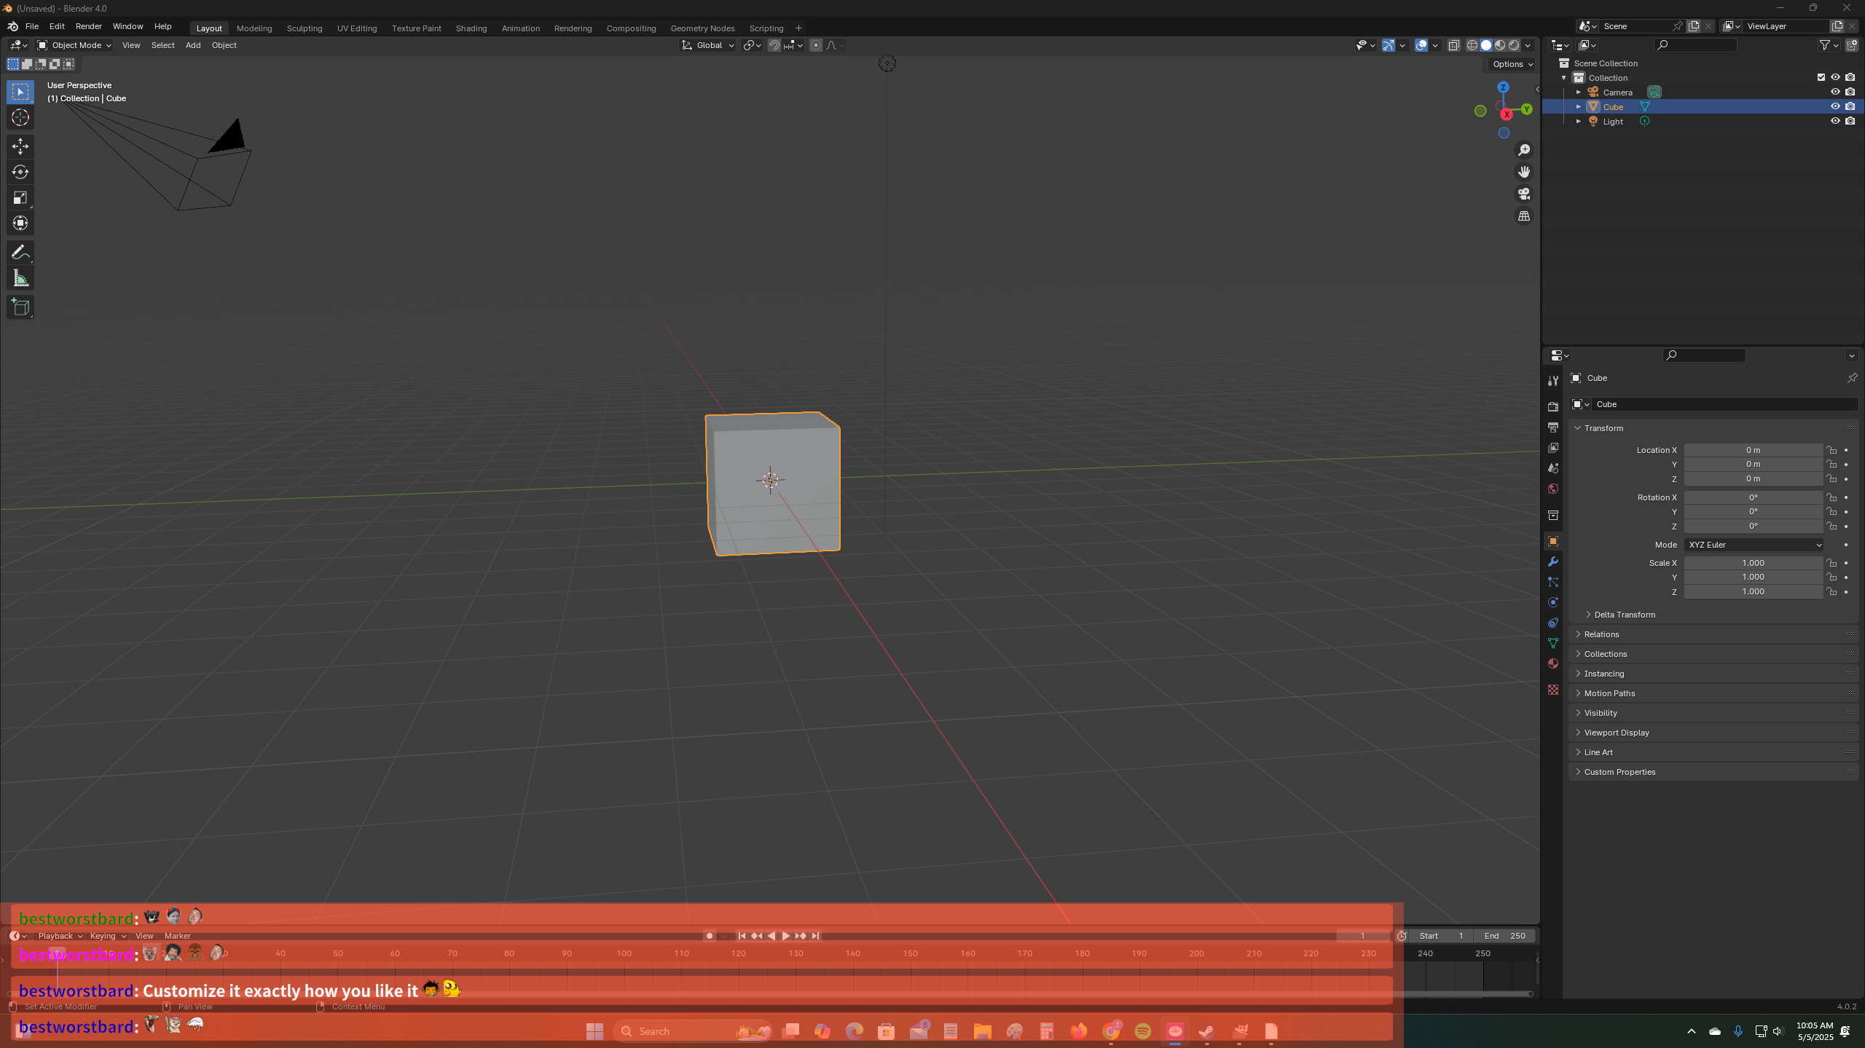This screenshot has width=1865, height=1048.
Task: Select the Rotate tool
Action: [x=20, y=172]
